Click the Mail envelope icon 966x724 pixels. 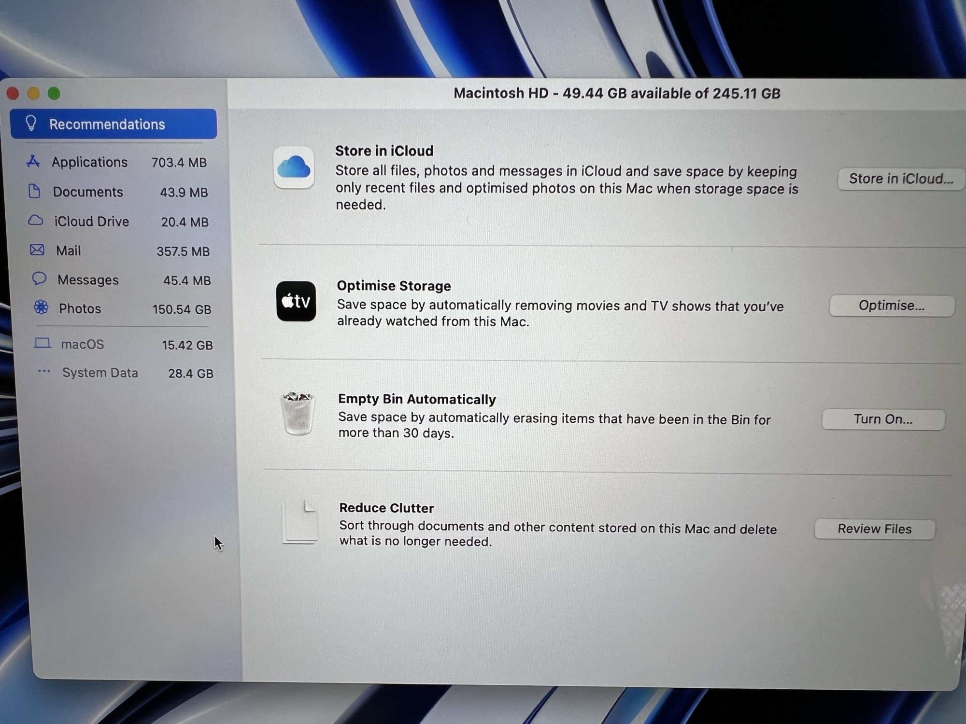click(37, 250)
